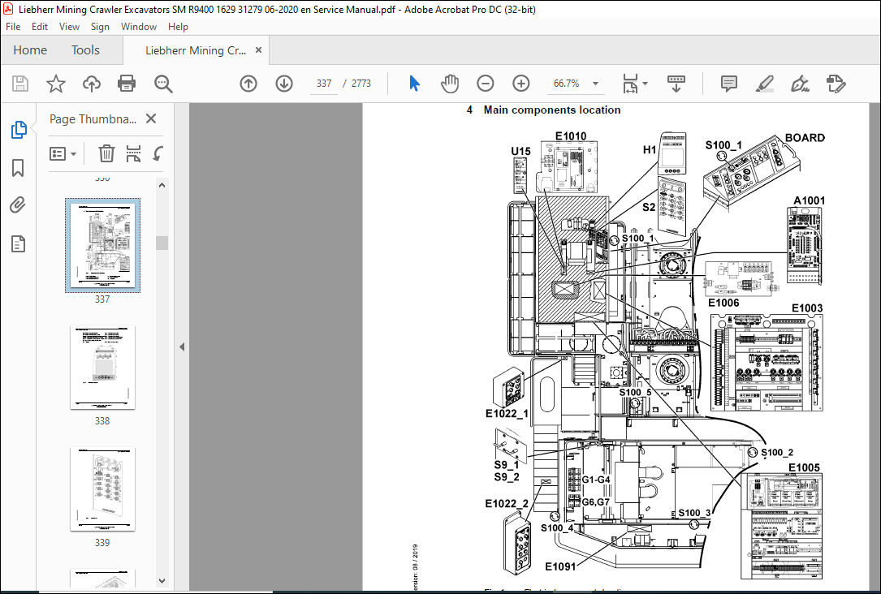The image size is (881, 594).
Task: Collapse the navigation pane with the side arrow
Action: 182,347
